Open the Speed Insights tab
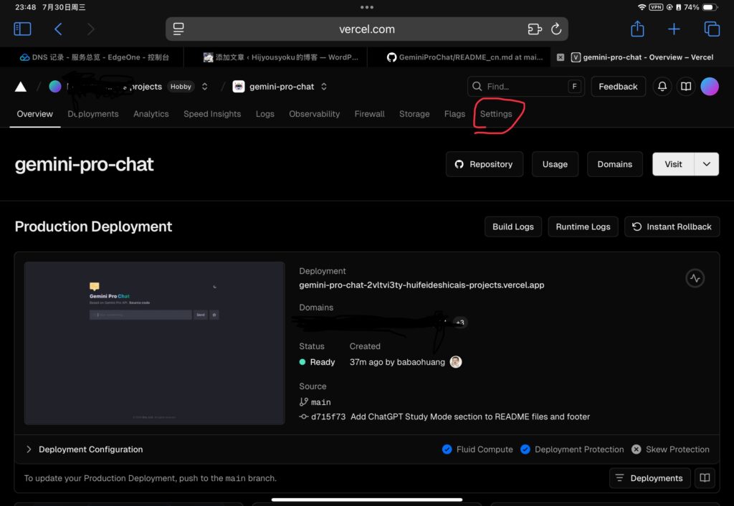Screen dimensions: 734x506 212,114
